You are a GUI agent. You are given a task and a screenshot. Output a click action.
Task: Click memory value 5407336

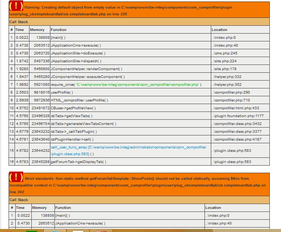pyautogui.click(x=42, y=61)
